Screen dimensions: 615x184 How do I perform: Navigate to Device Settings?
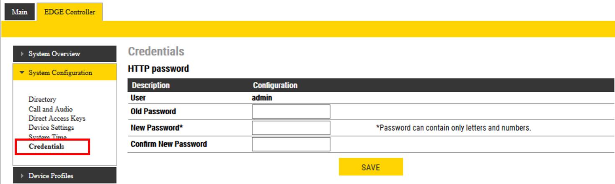(51, 128)
